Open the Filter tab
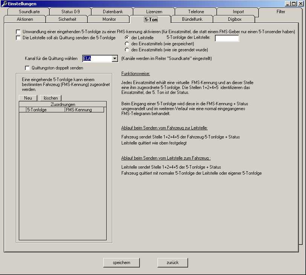Image resolution: width=306 pixels, height=275 pixels. (280, 12)
